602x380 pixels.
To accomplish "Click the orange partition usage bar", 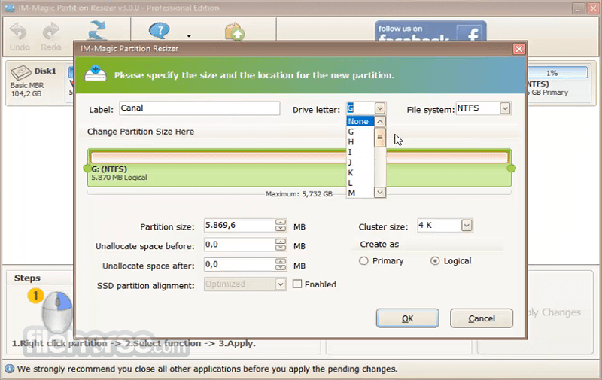I will (x=299, y=157).
